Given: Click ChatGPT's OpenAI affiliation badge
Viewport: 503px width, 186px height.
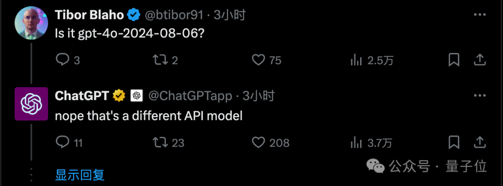Looking at the screenshot, I should 136,96.
